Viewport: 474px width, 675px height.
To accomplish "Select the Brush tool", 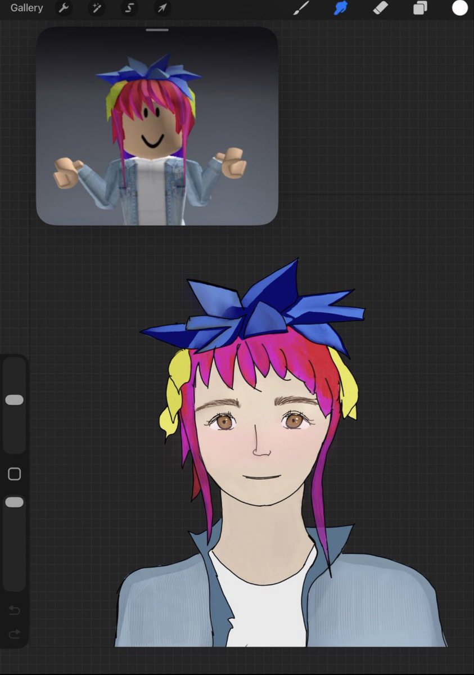I will pos(303,8).
